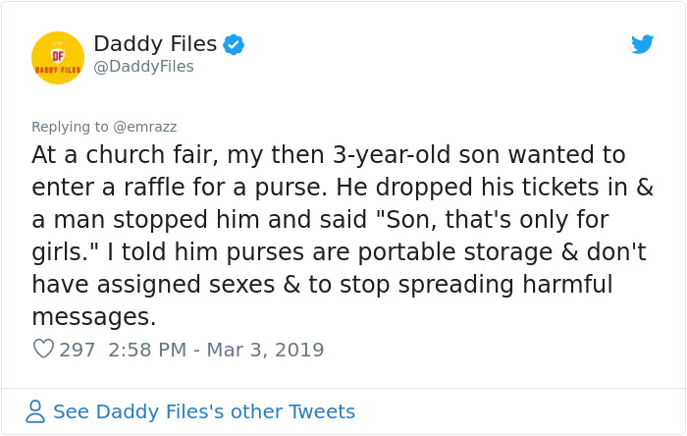
Task: Click the person icon beside other Tweets link
Action: point(36,411)
